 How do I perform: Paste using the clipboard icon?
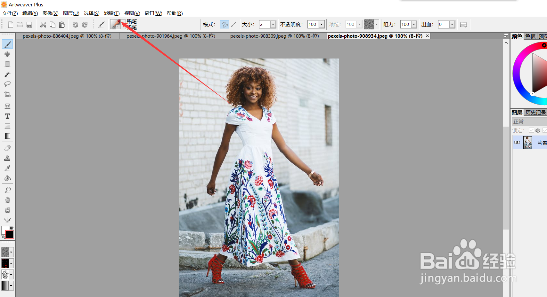[x=62, y=25]
